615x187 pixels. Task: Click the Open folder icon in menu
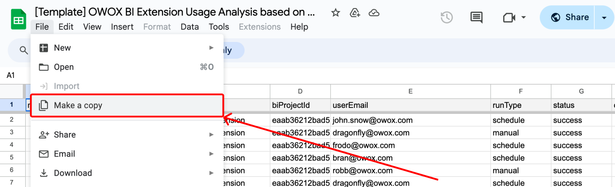[x=44, y=67]
